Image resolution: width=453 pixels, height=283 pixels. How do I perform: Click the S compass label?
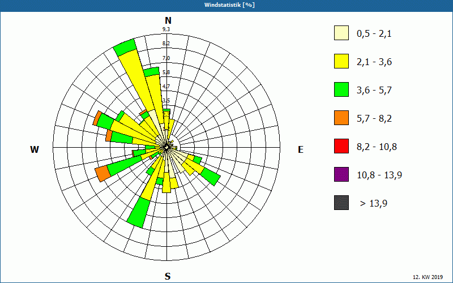[x=168, y=276]
